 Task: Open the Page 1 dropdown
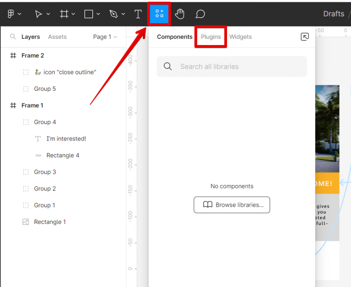(105, 37)
